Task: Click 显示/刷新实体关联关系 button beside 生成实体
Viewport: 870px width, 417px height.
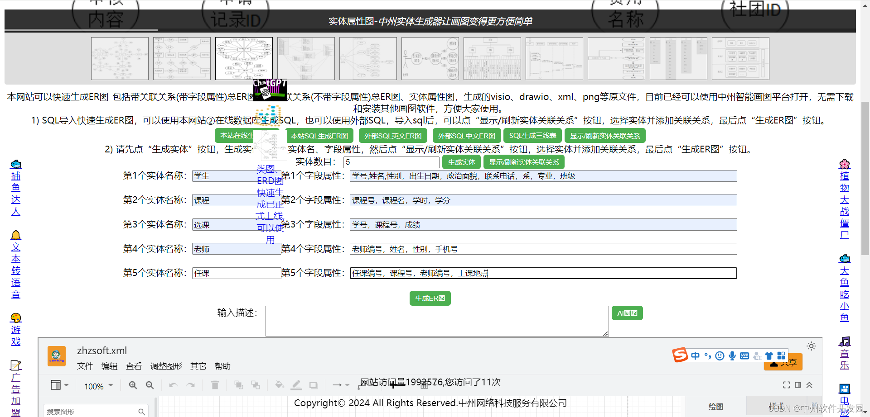Action: pyautogui.click(x=524, y=162)
